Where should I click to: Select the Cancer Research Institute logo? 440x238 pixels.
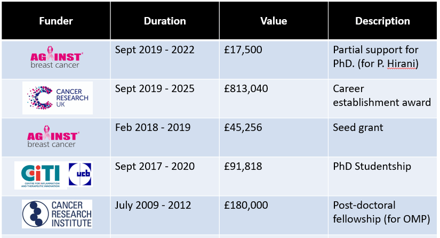tap(57, 214)
